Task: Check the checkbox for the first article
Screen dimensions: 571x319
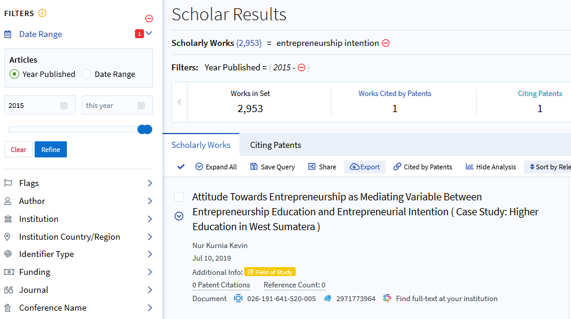Action: (x=179, y=197)
